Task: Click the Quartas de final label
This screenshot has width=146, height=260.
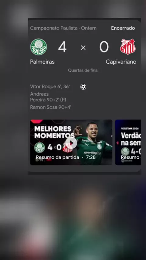Action: click(x=83, y=70)
